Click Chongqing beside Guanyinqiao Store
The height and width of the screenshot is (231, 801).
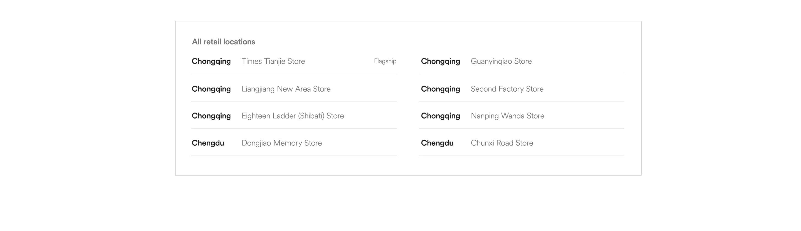point(440,61)
